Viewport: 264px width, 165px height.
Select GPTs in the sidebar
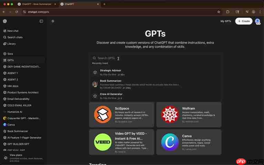coord(23,60)
